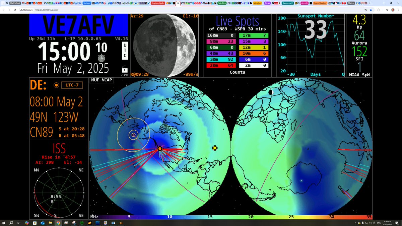402x226 pixels.
Task: Toggle the UTC time button
Action: (125, 51)
